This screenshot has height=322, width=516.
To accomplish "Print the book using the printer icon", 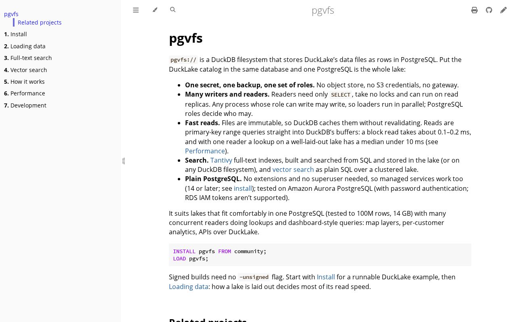I will [474, 10].
